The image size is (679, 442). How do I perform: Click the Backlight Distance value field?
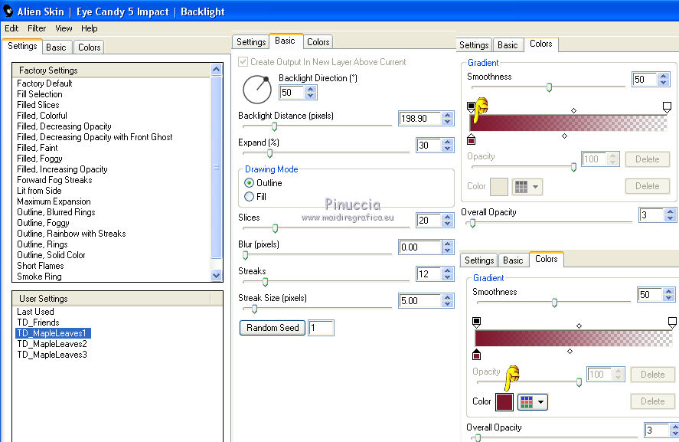click(419, 118)
